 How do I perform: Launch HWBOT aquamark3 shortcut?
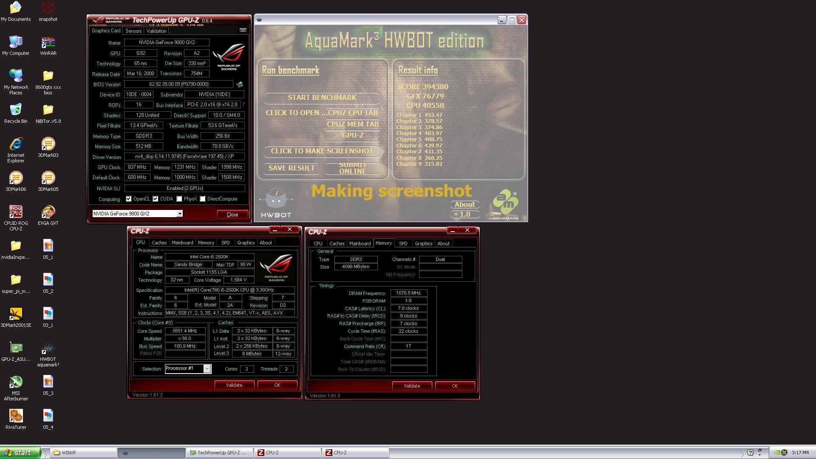tap(48, 354)
